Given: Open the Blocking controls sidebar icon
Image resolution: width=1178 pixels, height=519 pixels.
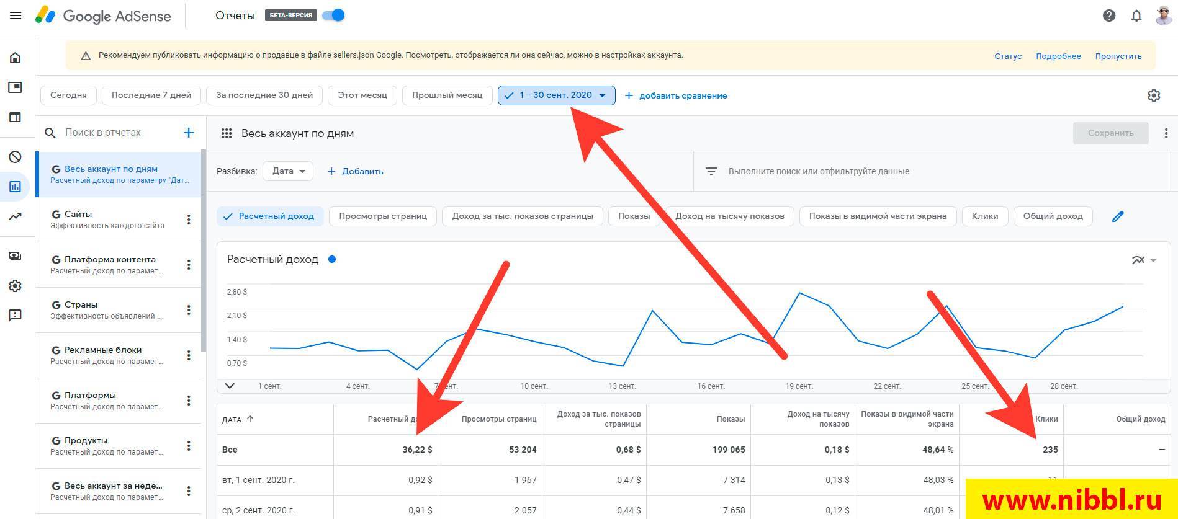Looking at the screenshot, I should (16, 157).
